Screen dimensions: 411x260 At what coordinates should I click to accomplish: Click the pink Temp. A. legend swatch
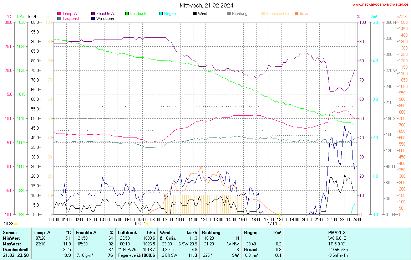[59, 14]
